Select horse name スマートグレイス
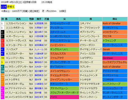This screenshot has height=100, width=128. coord(17,41)
